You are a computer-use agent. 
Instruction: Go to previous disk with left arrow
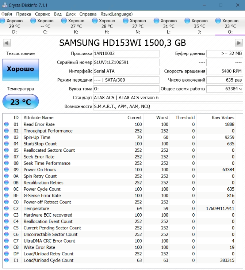pos(7,43)
